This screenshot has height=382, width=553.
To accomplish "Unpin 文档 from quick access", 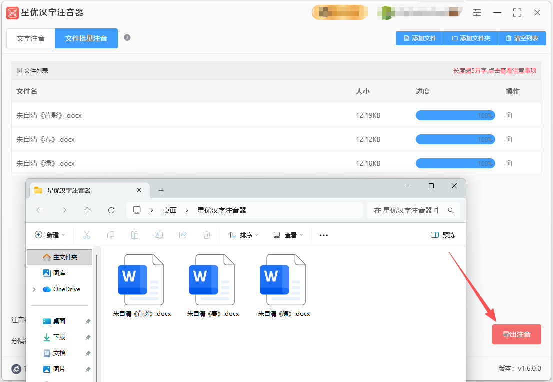I will click(x=88, y=353).
